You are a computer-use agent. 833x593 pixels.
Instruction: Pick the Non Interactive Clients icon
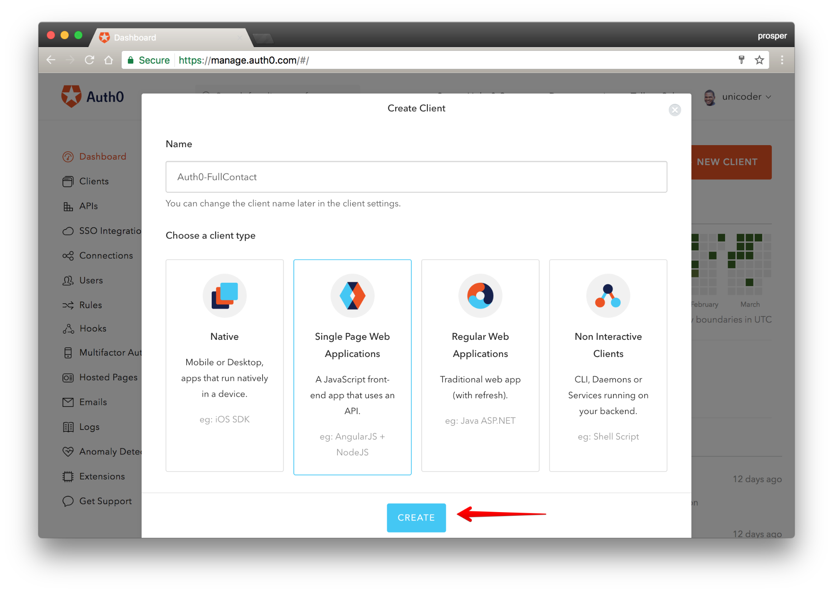(608, 296)
